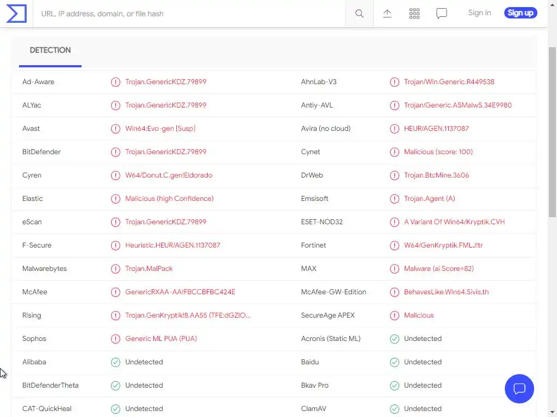Click the Bkav Pro engine name
This screenshot has width=557, height=417.
click(x=315, y=385)
